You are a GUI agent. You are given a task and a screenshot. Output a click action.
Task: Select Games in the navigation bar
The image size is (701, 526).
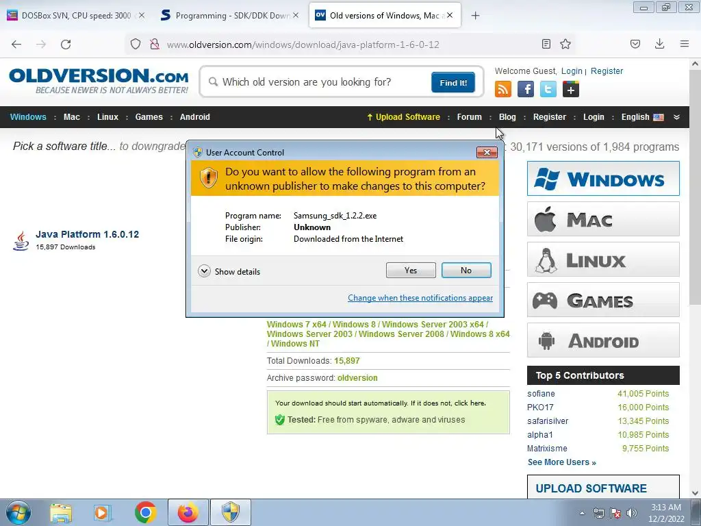tap(149, 116)
